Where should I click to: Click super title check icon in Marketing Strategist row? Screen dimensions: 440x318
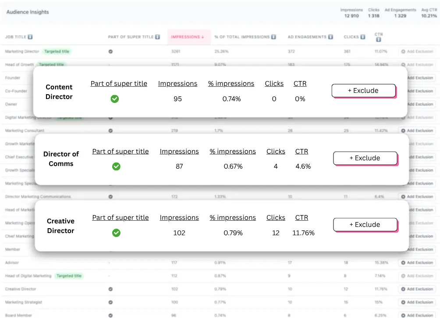pyautogui.click(x=110, y=302)
